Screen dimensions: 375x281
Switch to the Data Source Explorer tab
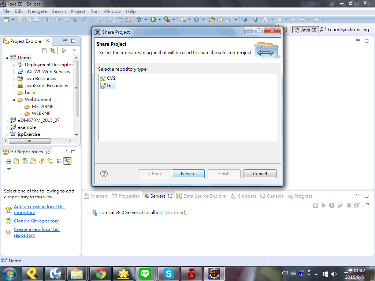(x=202, y=196)
